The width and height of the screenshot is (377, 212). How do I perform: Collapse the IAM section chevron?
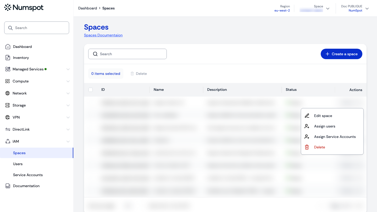[68, 142]
